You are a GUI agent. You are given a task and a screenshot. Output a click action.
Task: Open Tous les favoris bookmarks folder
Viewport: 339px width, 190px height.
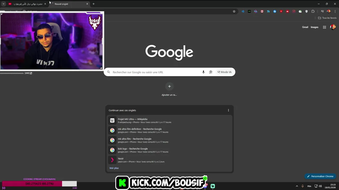(x=327, y=18)
